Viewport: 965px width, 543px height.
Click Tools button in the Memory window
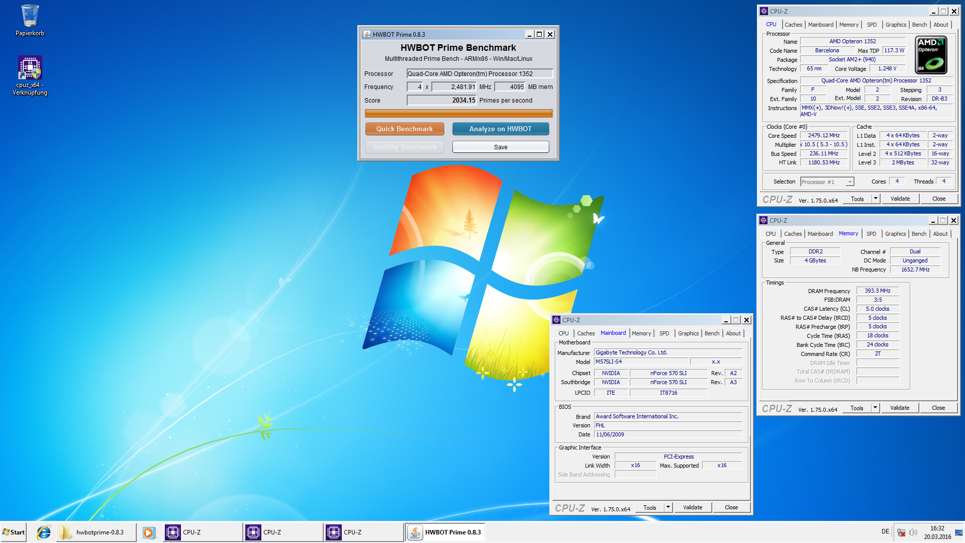pos(857,408)
